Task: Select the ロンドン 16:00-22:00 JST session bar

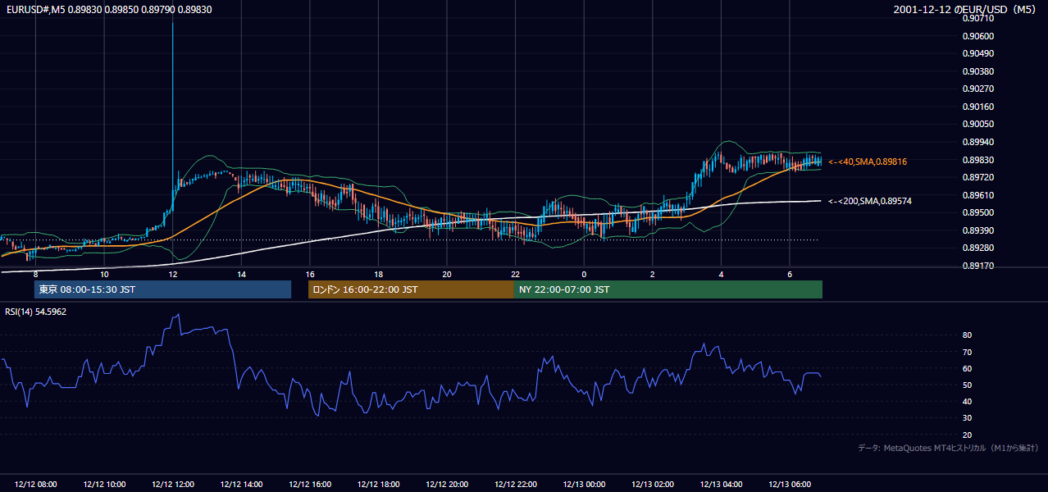Action: pyautogui.click(x=411, y=289)
